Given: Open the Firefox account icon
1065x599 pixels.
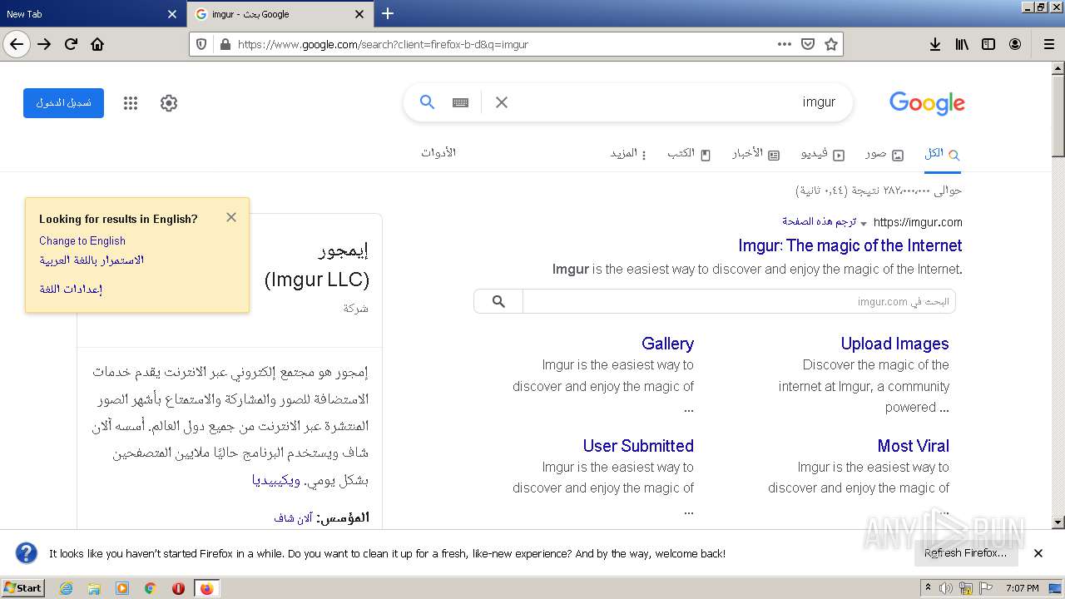Looking at the screenshot, I should click(x=1015, y=44).
